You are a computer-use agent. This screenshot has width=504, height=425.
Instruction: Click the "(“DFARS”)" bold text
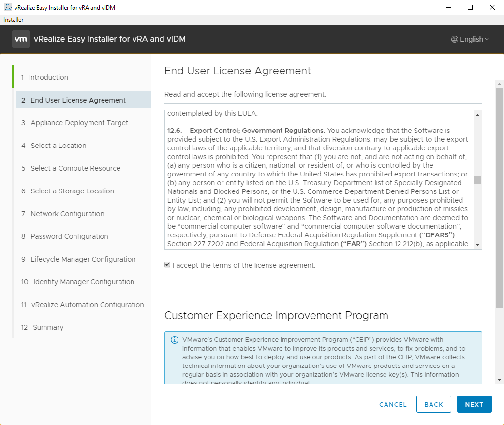(437, 235)
